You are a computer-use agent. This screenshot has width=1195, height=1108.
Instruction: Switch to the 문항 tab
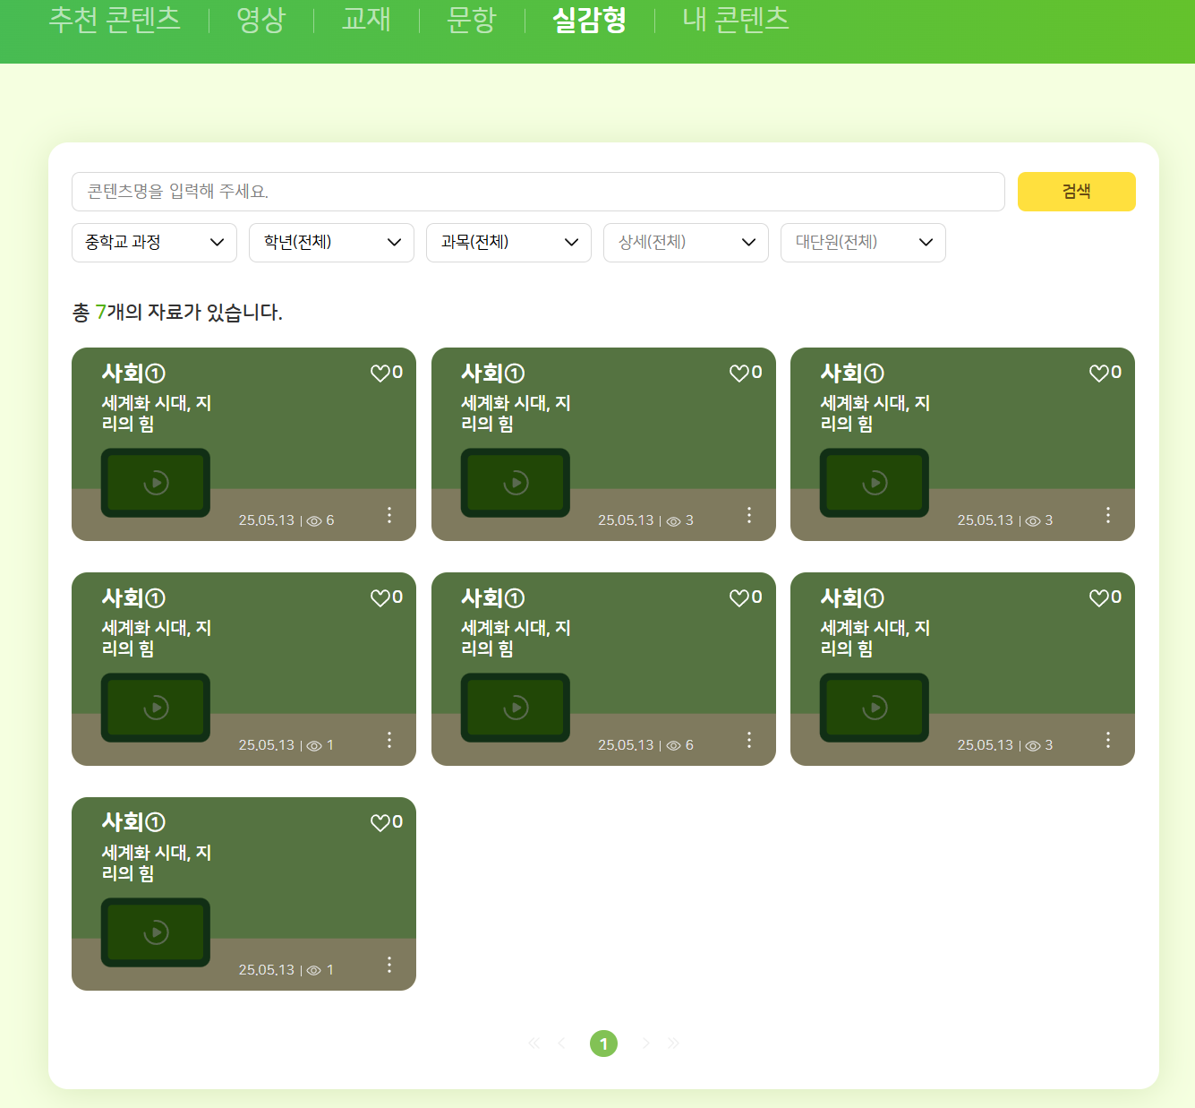[471, 20]
